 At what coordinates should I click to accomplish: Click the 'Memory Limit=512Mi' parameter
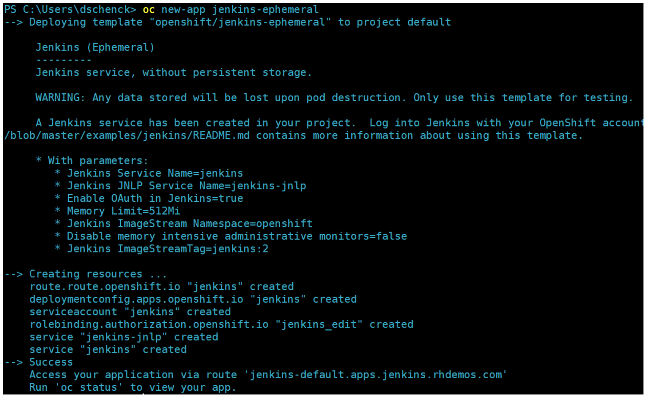click(x=123, y=211)
